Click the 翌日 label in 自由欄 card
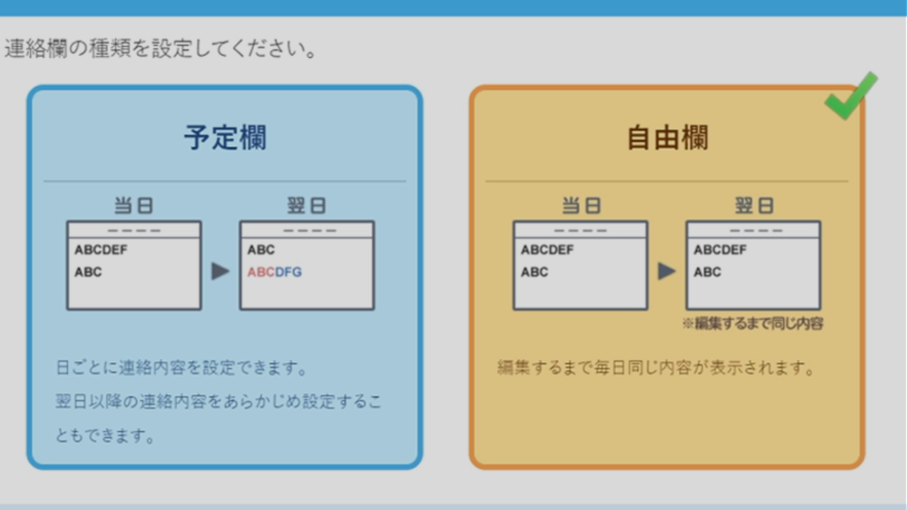 coord(754,205)
